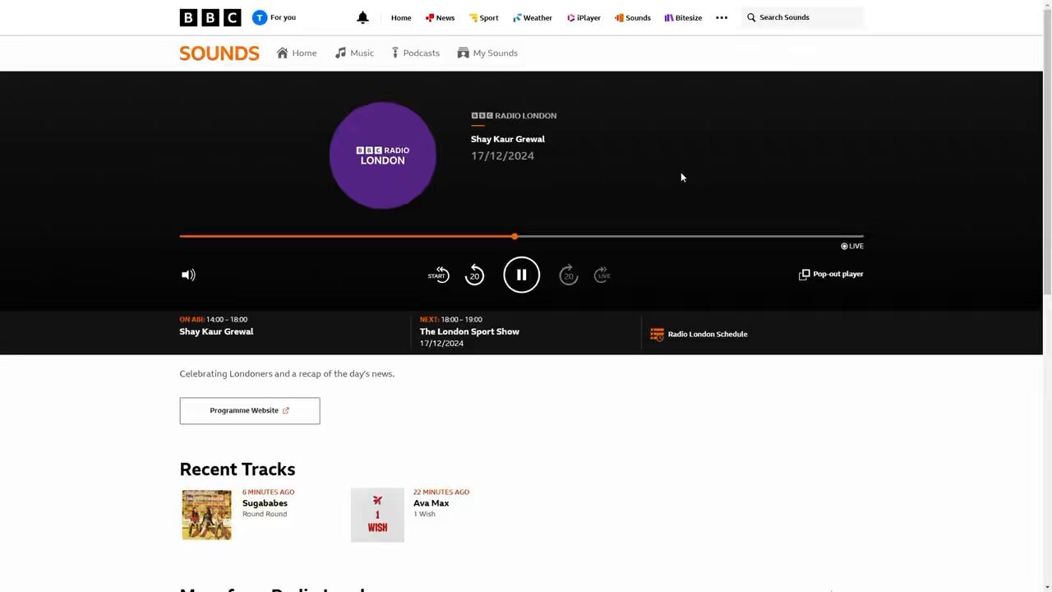Screen dimensions: 1052x592
Task: Open next show The London Sport Show
Action: click(469, 331)
